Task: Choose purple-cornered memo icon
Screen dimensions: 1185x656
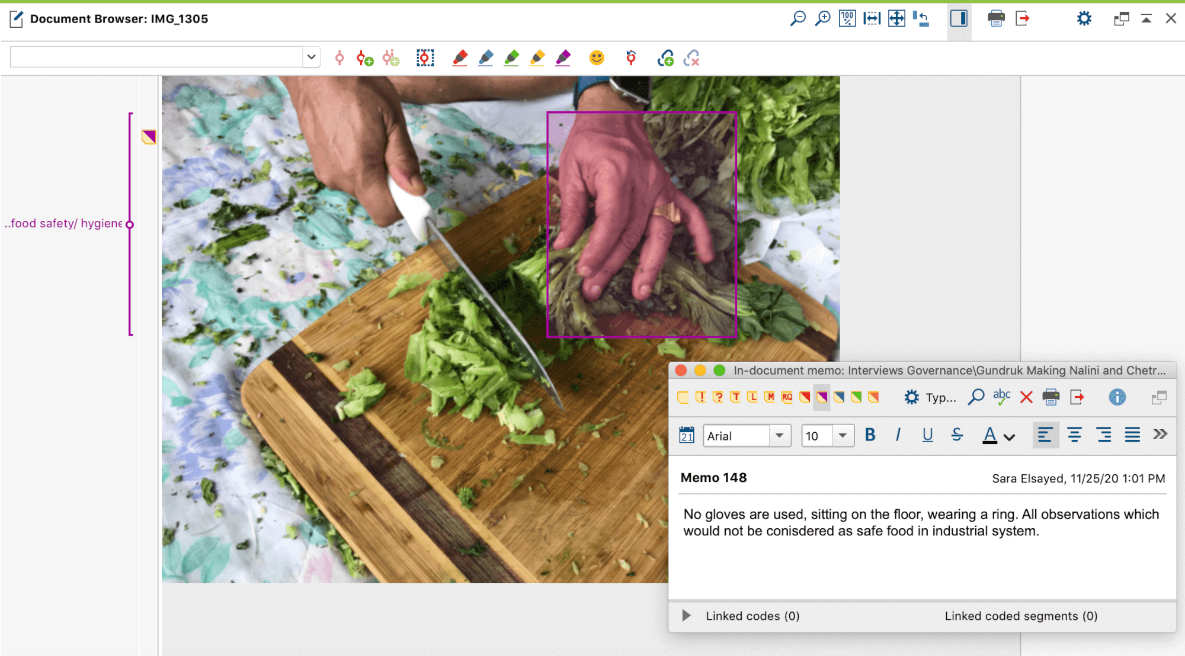Action: [x=822, y=397]
